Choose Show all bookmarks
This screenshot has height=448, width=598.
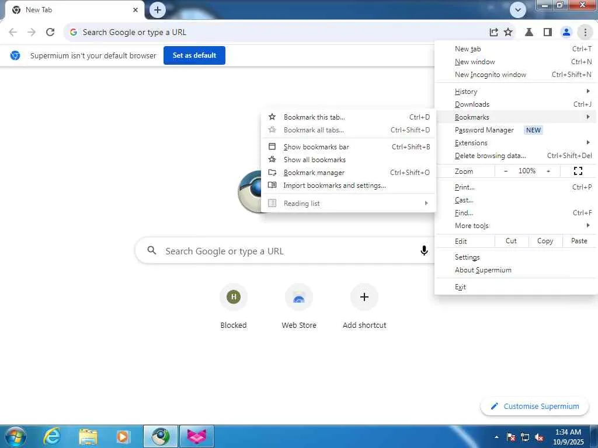pyautogui.click(x=349, y=160)
